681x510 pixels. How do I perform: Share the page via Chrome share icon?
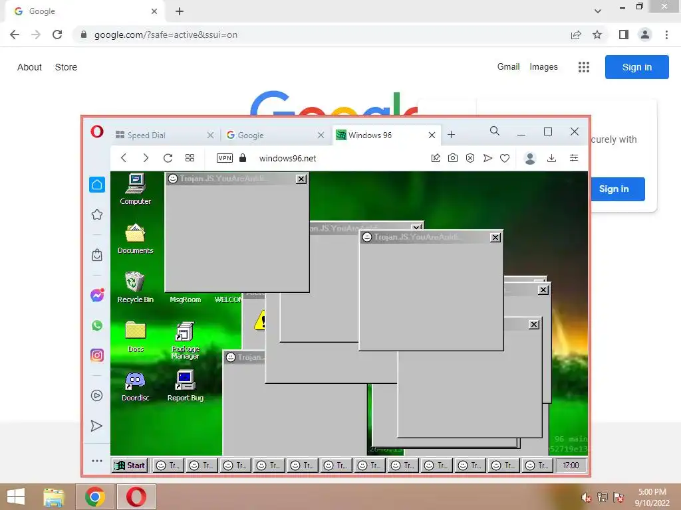tap(576, 35)
